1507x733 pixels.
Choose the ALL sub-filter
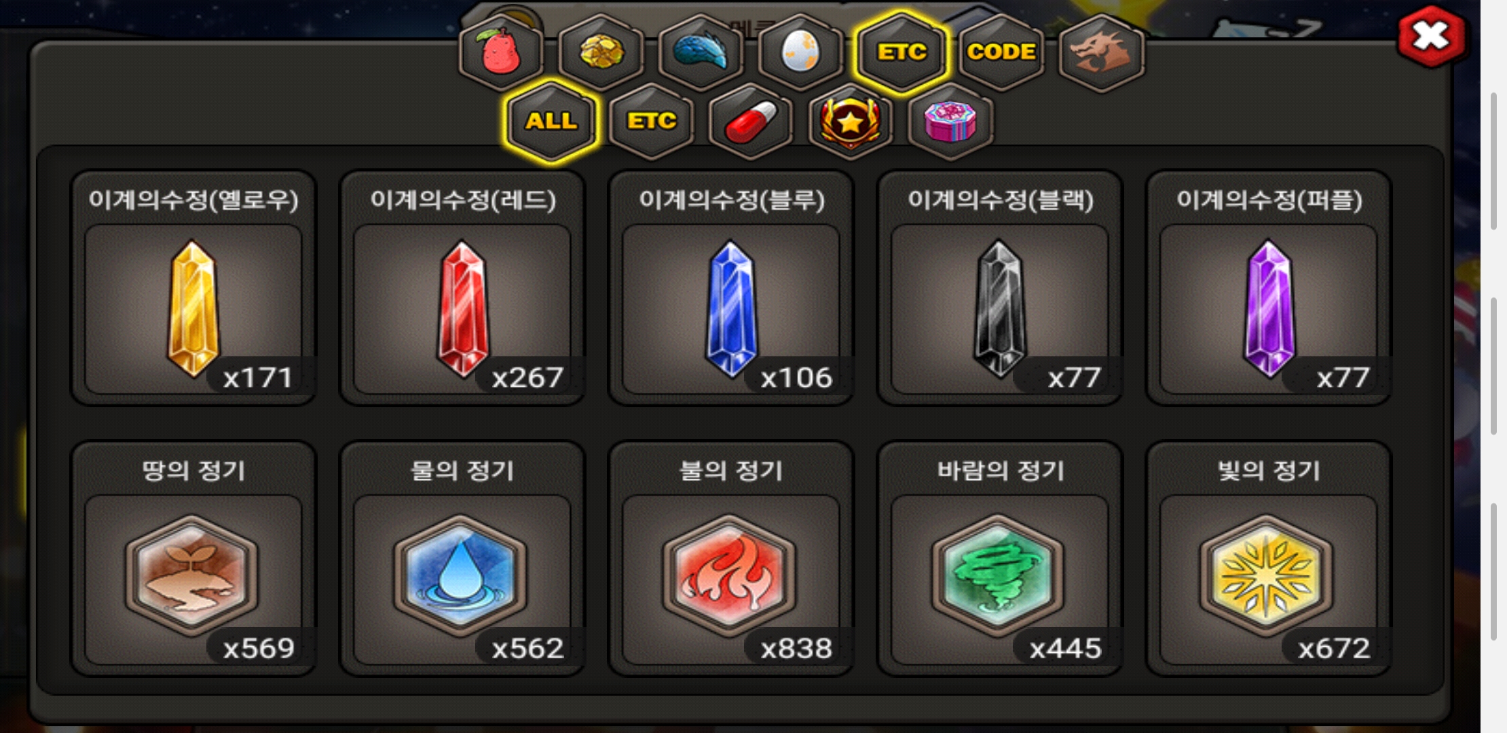click(551, 121)
